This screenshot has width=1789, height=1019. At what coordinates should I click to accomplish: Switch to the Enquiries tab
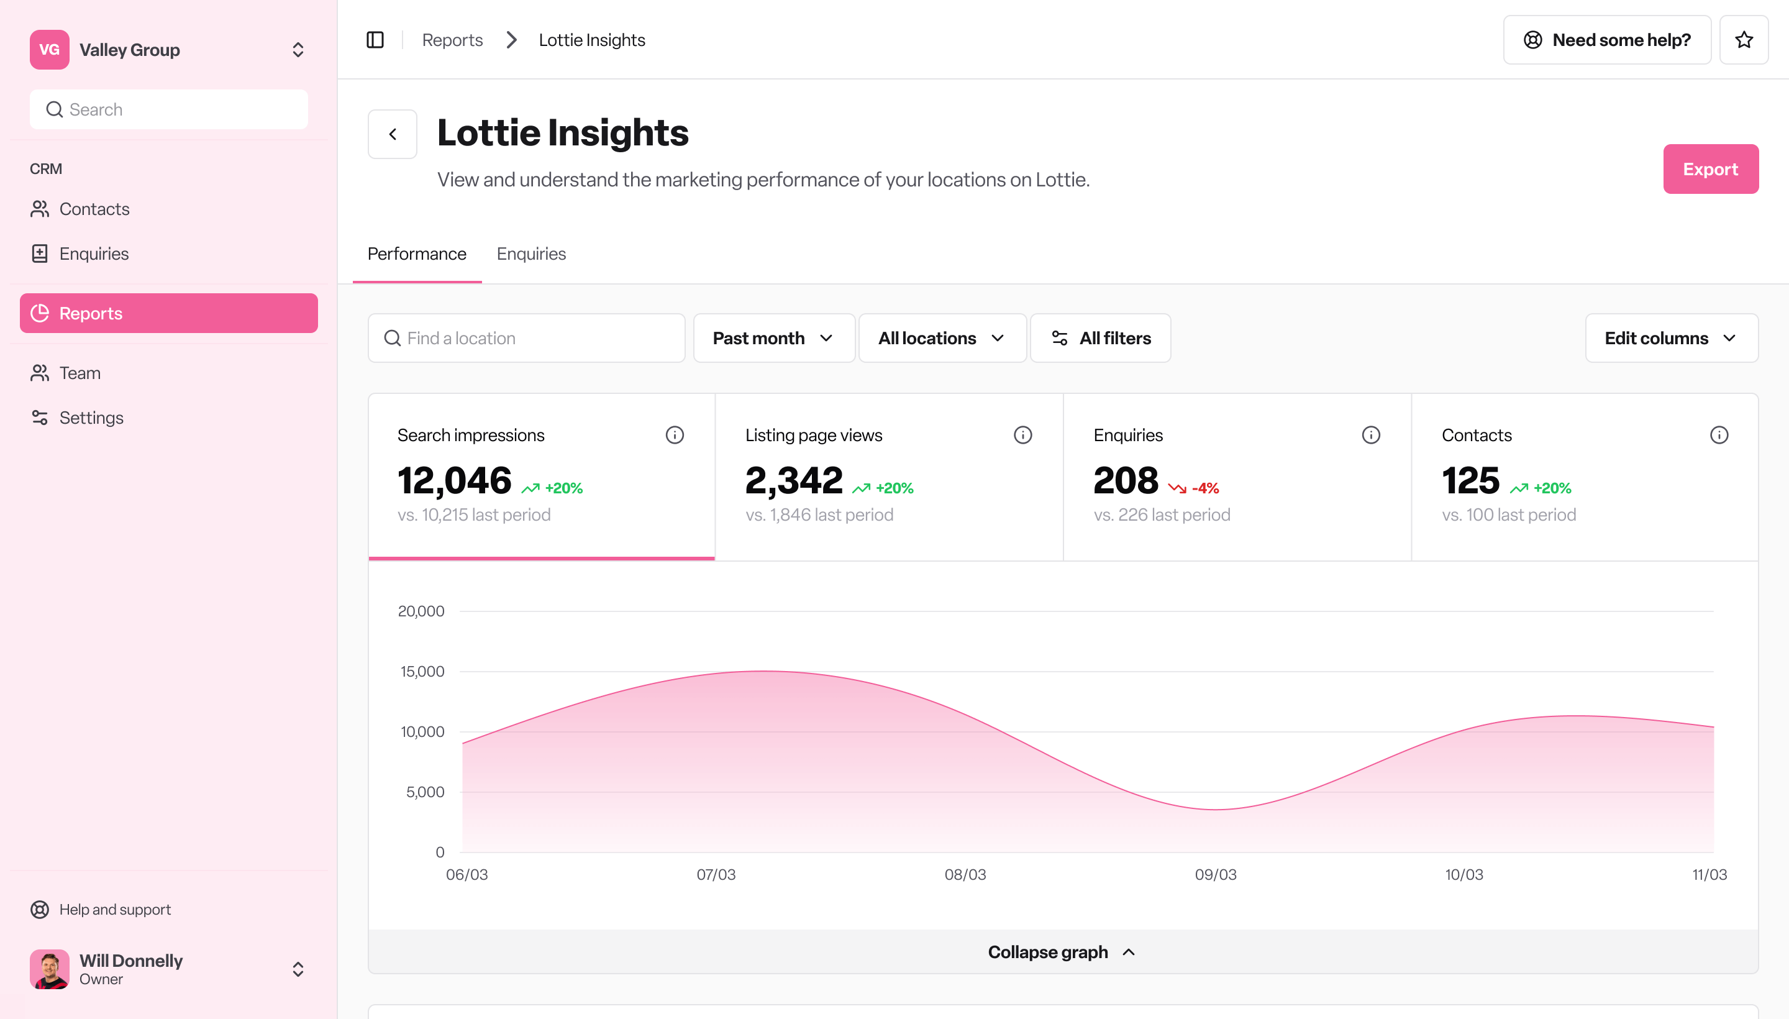[x=531, y=254]
